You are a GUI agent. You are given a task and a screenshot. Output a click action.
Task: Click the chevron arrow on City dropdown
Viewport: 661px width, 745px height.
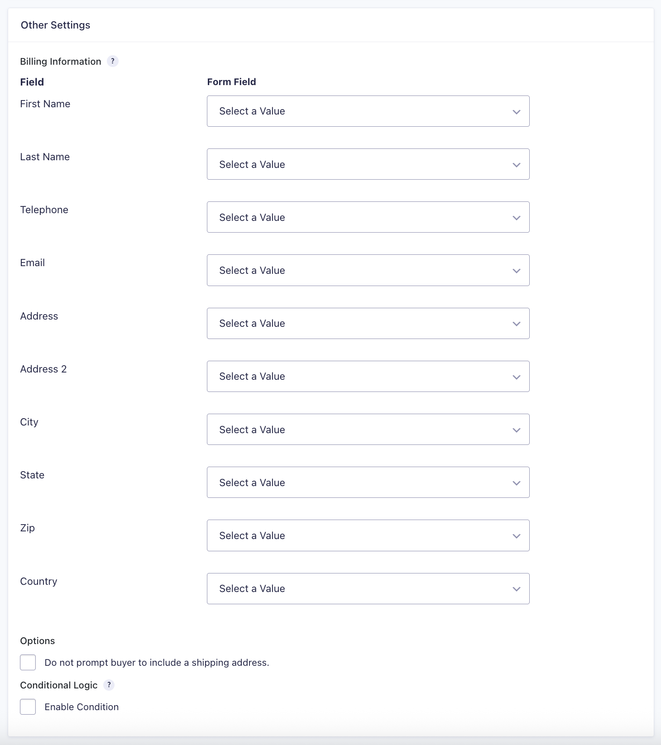(516, 430)
